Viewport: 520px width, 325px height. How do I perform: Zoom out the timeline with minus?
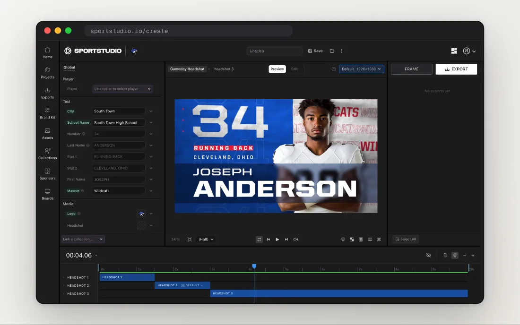click(x=465, y=256)
